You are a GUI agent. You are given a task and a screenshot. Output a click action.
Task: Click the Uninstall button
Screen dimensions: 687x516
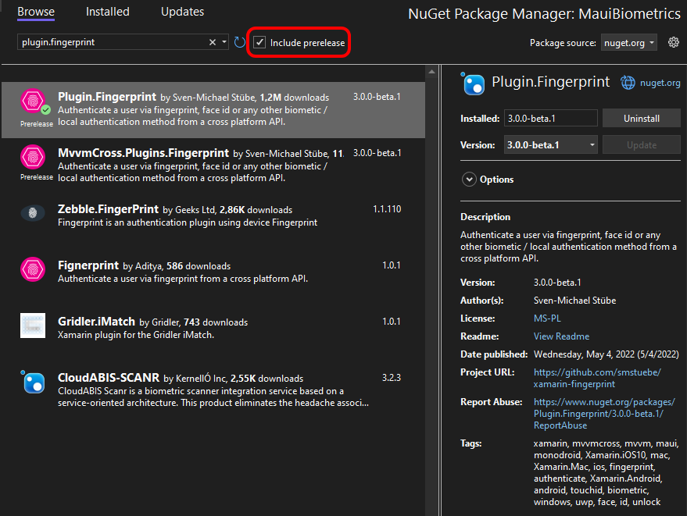point(642,118)
